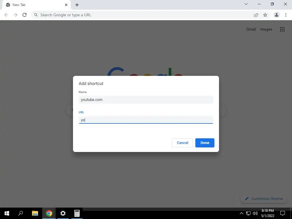
Task: Click the URL input field
Action: [146, 120]
